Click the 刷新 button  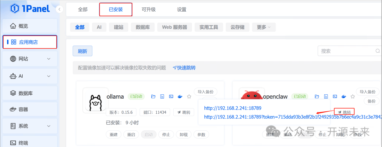point(82,51)
